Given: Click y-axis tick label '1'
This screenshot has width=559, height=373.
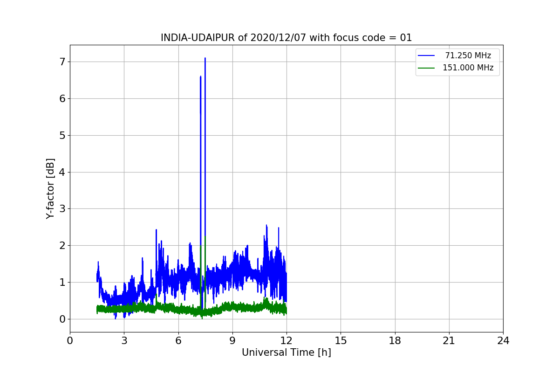Looking at the screenshot, I should (62, 283).
